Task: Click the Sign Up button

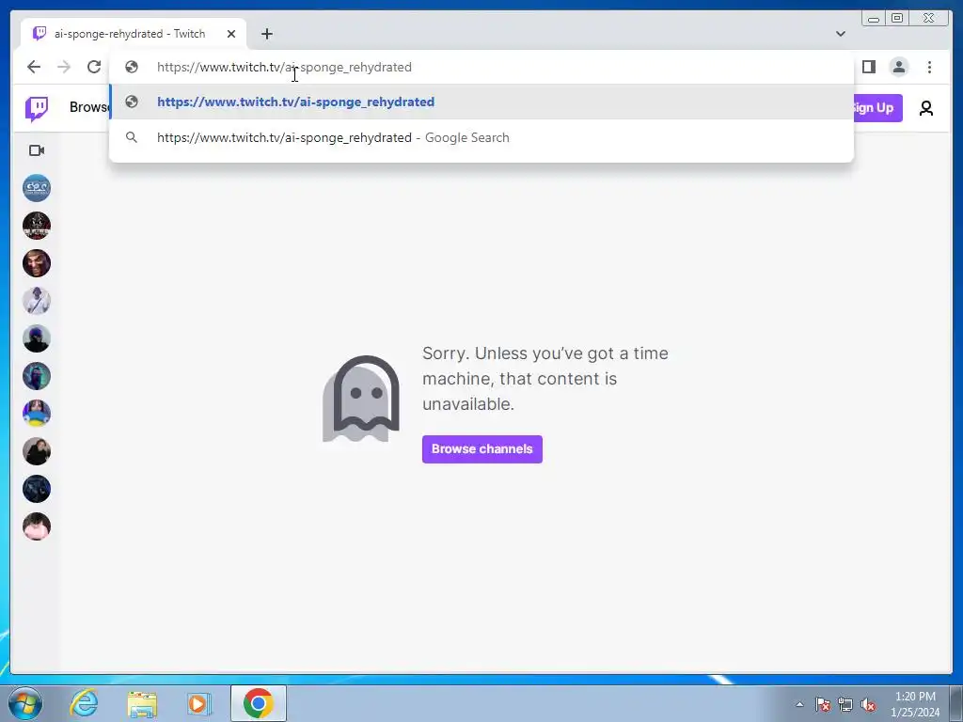Action: 877,108
